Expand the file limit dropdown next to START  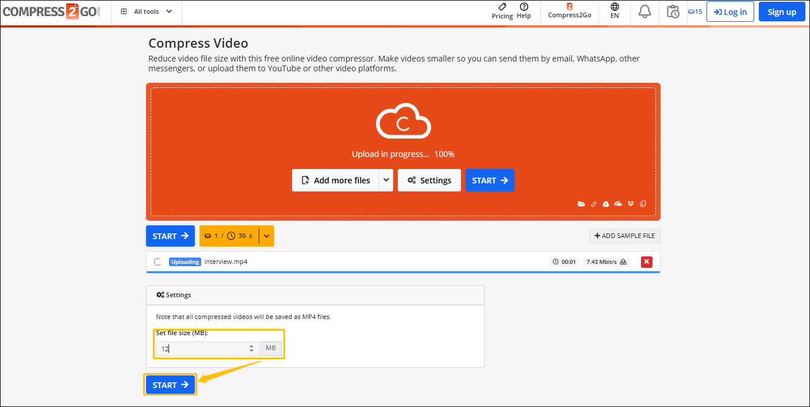[266, 236]
